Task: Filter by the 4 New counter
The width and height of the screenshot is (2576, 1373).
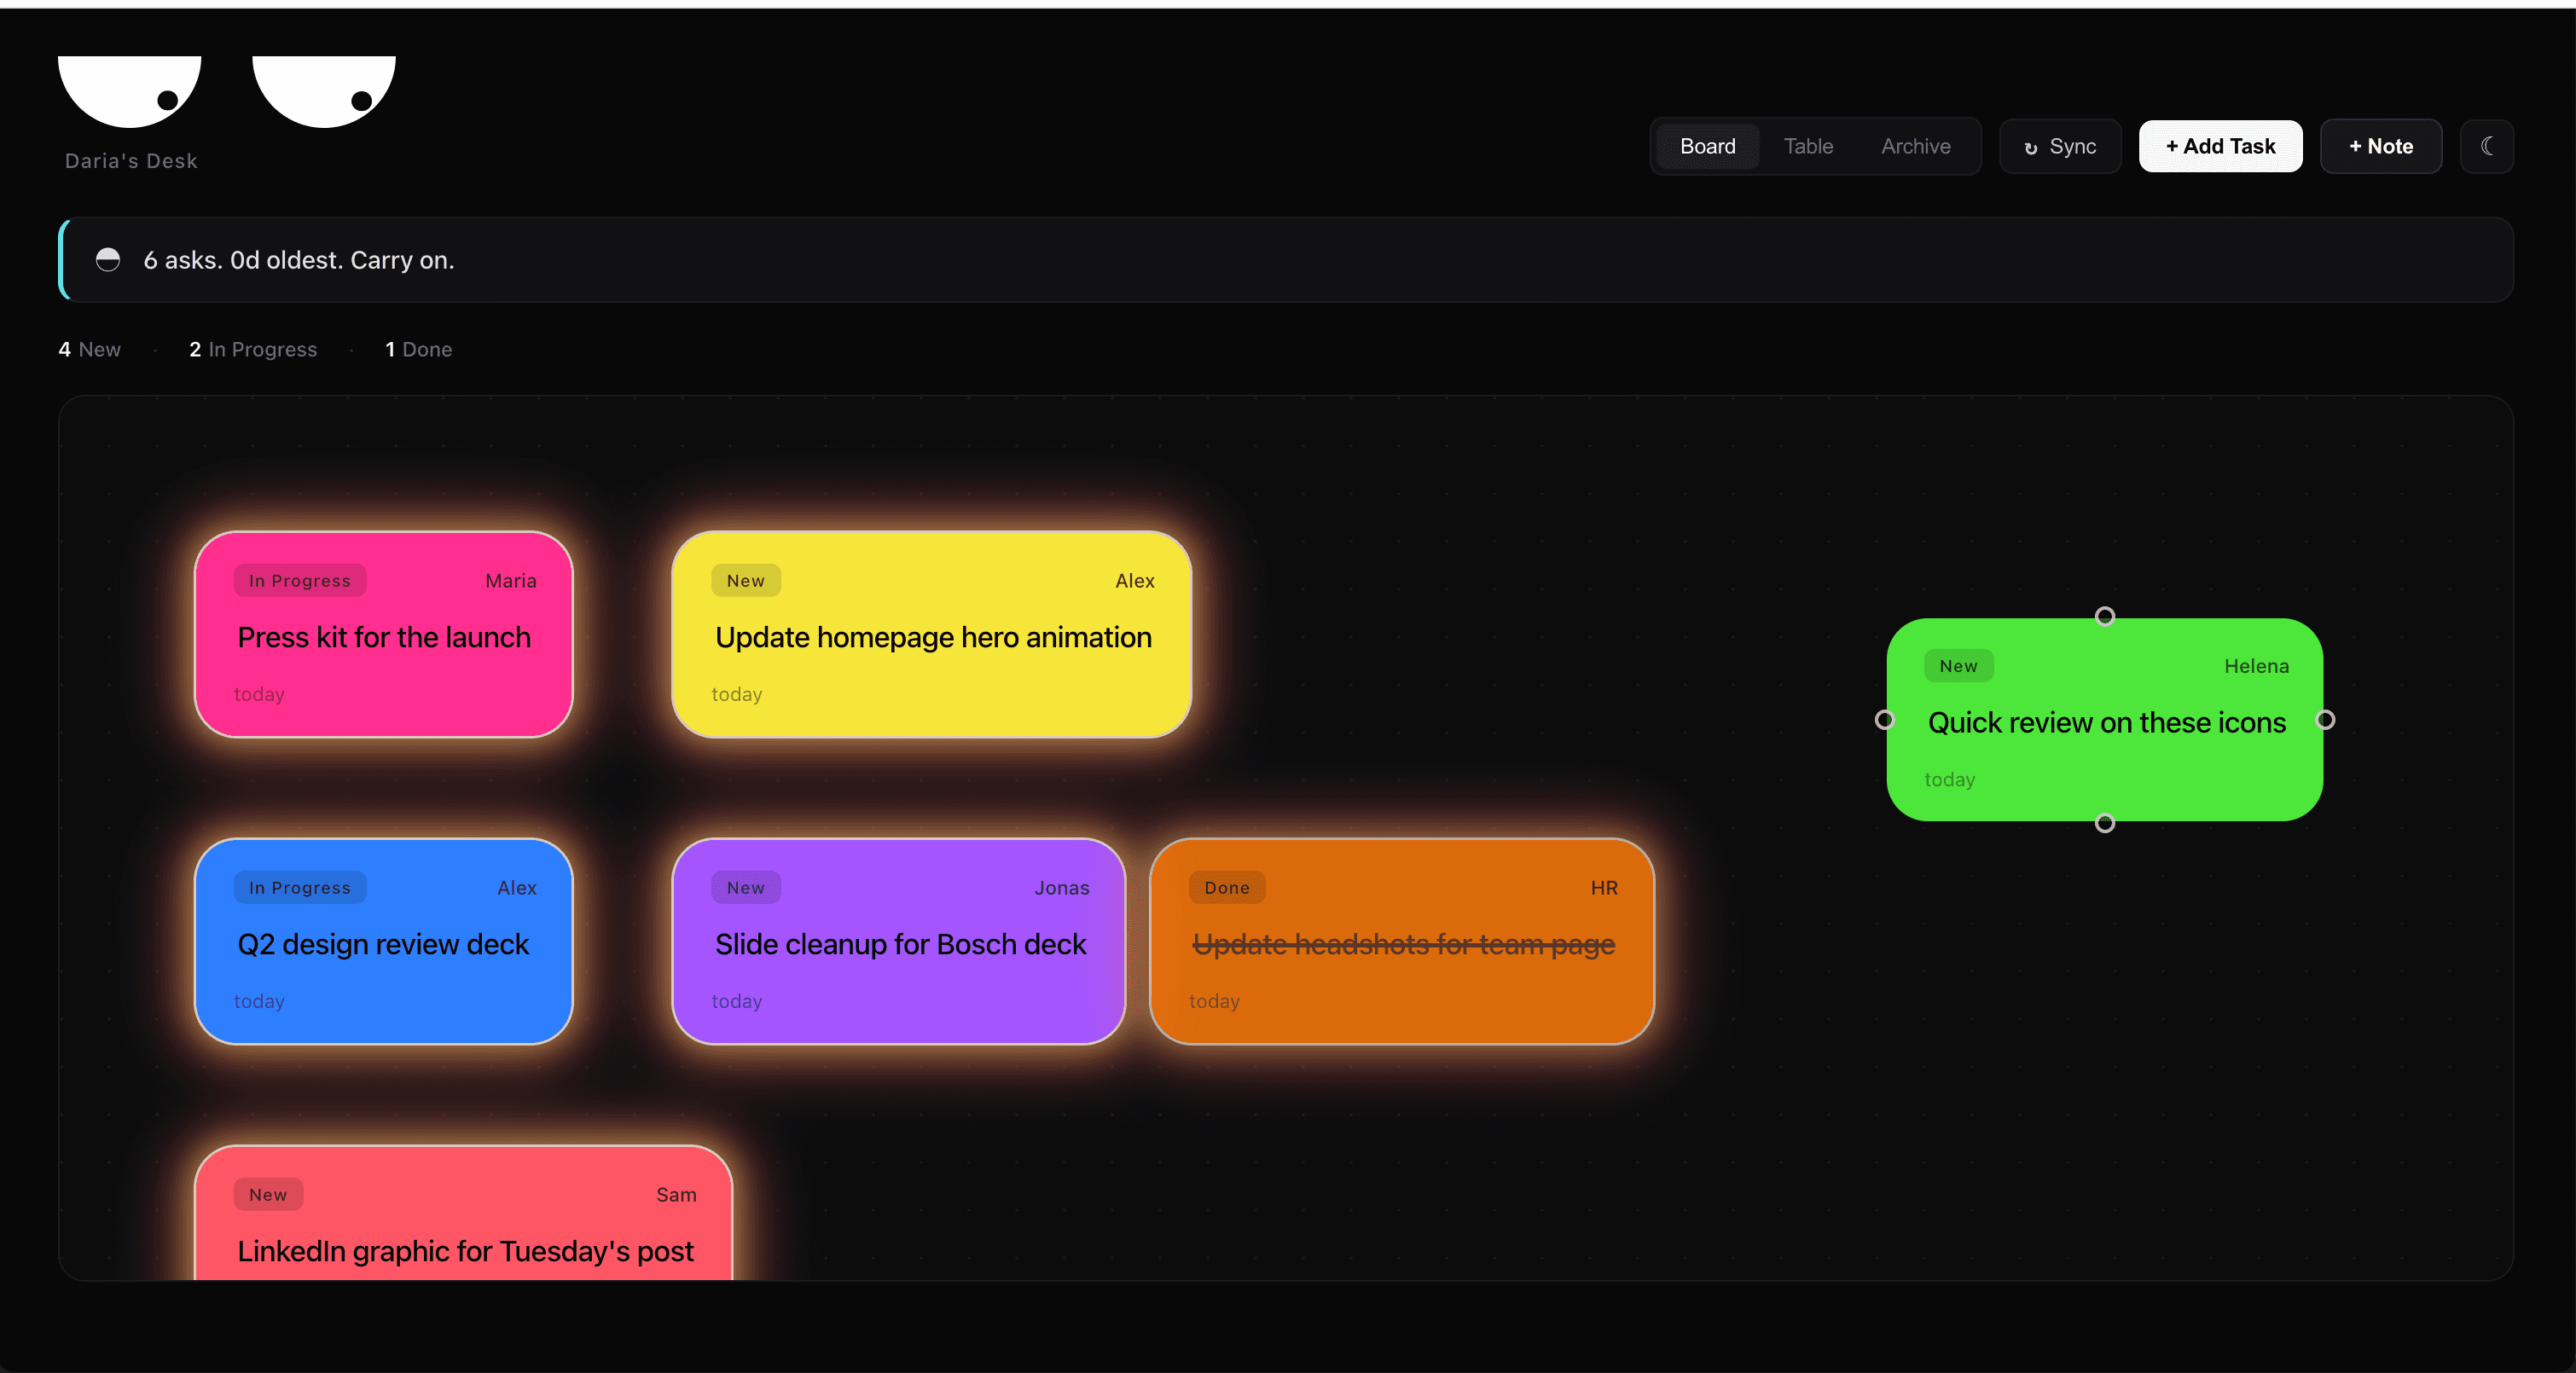Action: pos(89,349)
